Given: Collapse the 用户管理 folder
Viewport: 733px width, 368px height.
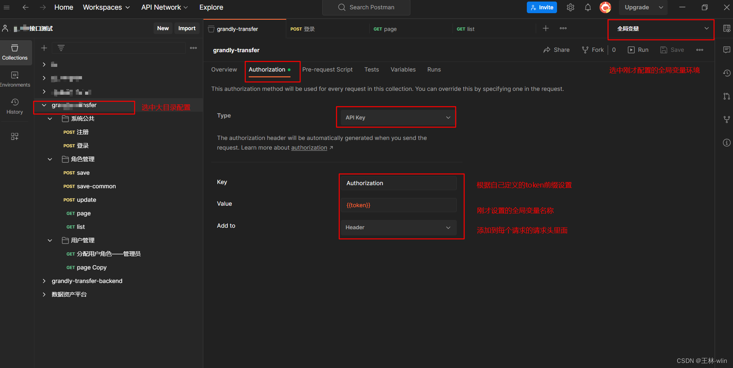Looking at the screenshot, I should [x=50, y=240].
